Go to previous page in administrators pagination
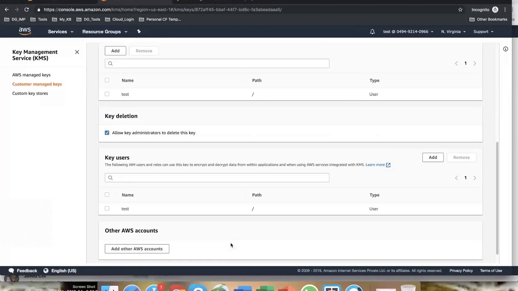 tap(456, 63)
